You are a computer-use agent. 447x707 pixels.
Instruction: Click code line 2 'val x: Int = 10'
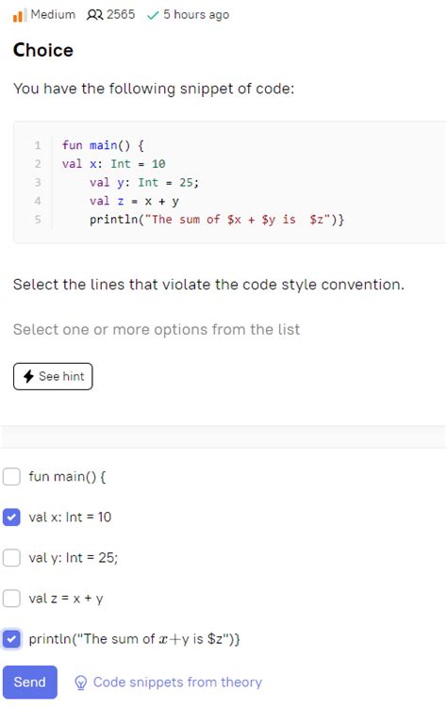[x=114, y=164]
